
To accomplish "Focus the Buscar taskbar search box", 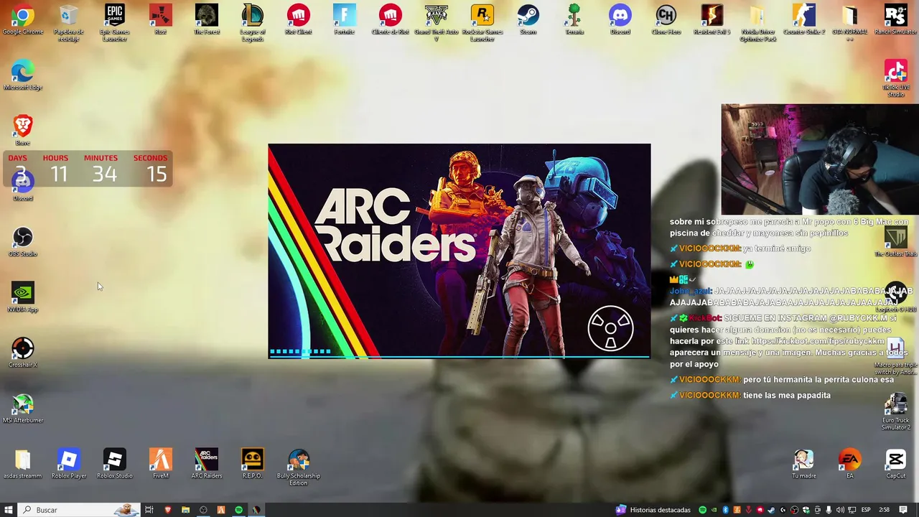I will pos(79,510).
